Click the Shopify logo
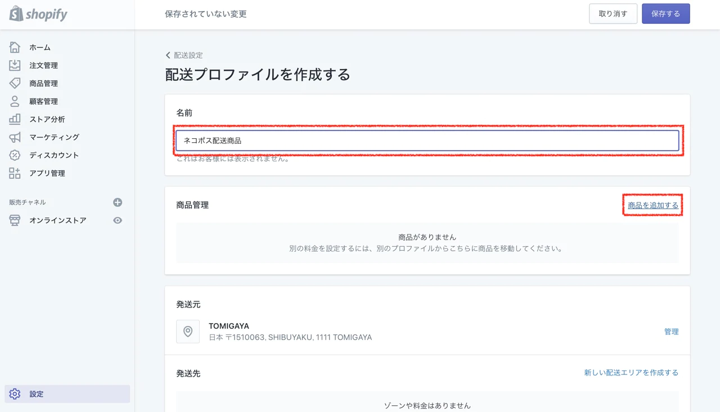Screen dimensions: 720x412 (x=38, y=14)
